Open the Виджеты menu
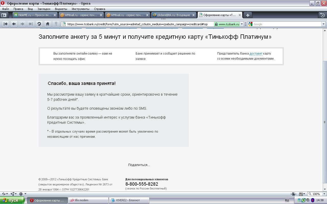This screenshot has height=204, width=327. (x=61, y=9)
